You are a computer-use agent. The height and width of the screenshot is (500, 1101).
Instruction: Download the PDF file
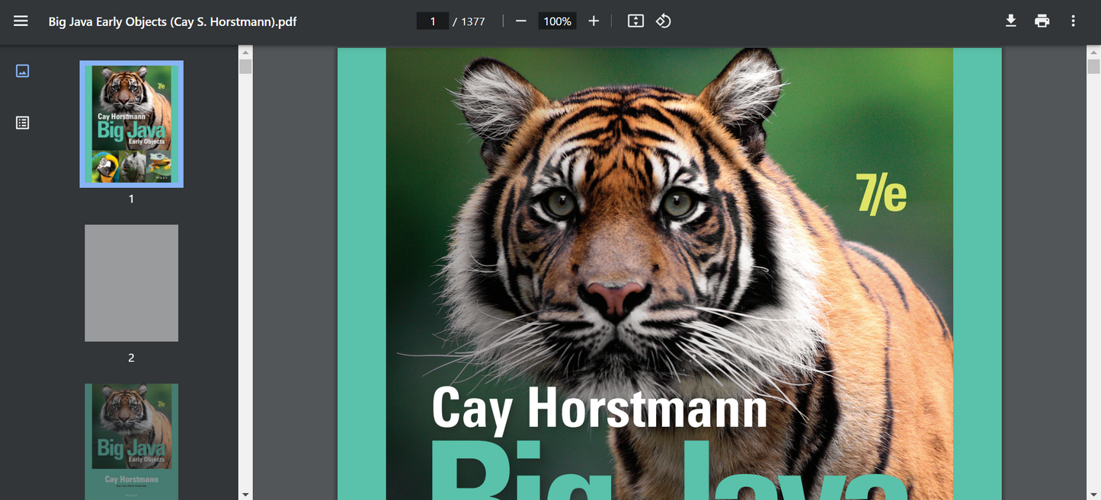click(1010, 21)
